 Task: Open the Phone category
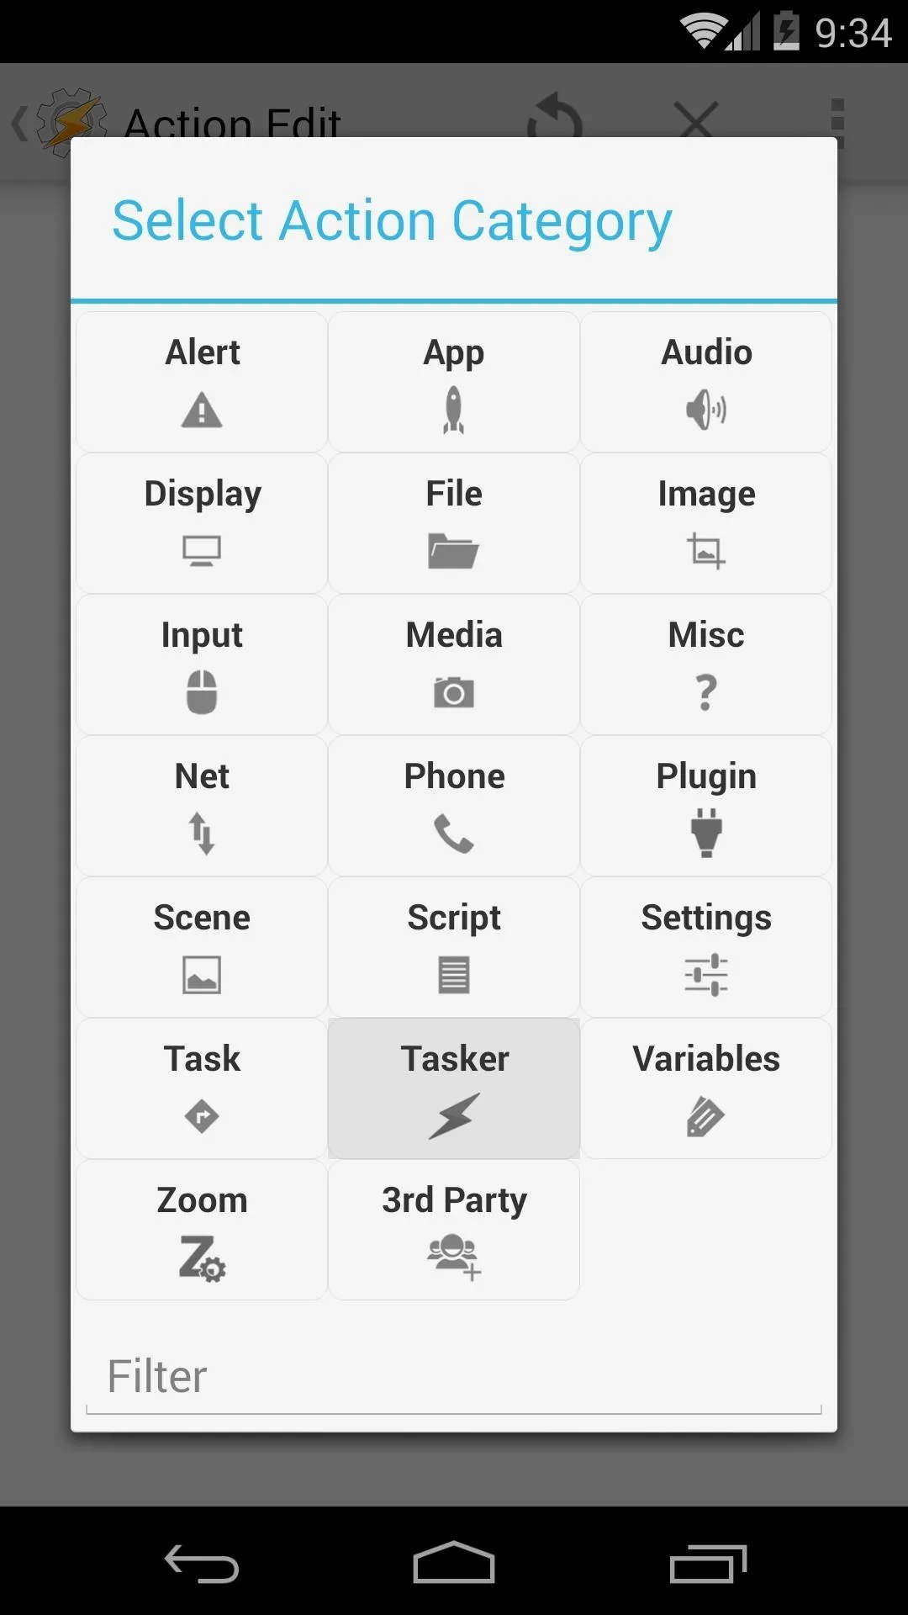454,806
